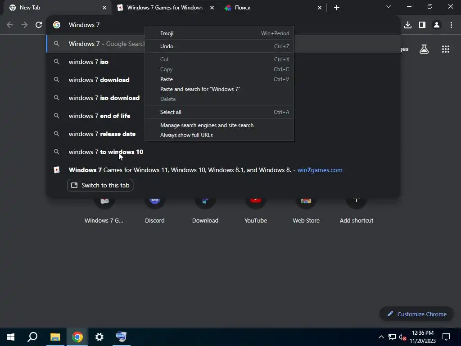The height and width of the screenshot is (346, 461).
Task: Open the taskbar clock and date
Action: [423, 337]
